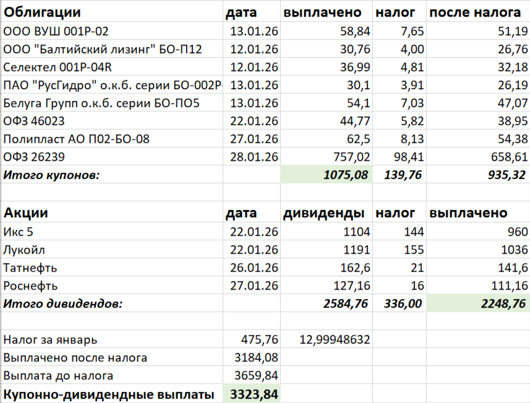Click dividend amount 1104 for Икс 5

click(327, 232)
